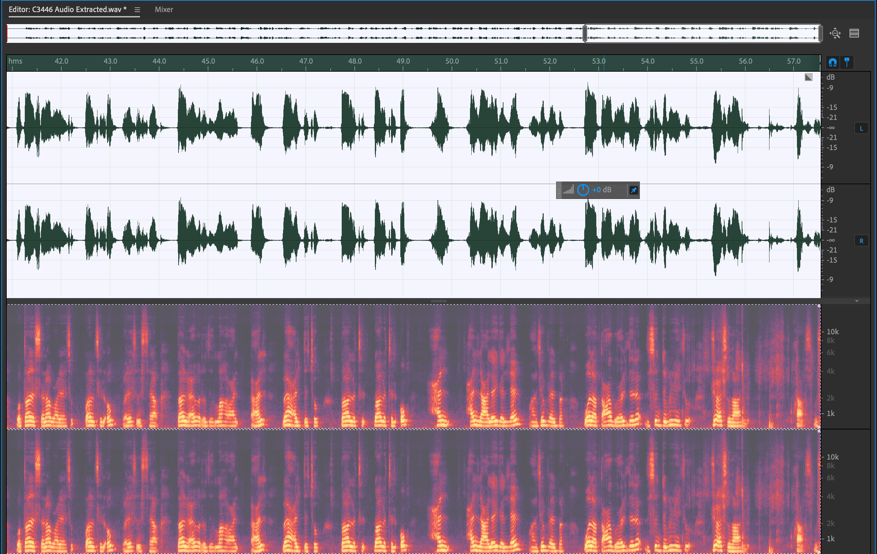Click the dB label atop the L channel scale
The height and width of the screenshot is (554, 877).
pyautogui.click(x=830, y=77)
